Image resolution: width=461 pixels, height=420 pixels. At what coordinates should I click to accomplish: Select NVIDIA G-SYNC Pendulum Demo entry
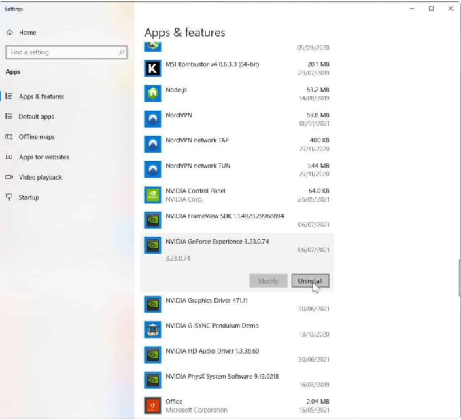(212, 326)
